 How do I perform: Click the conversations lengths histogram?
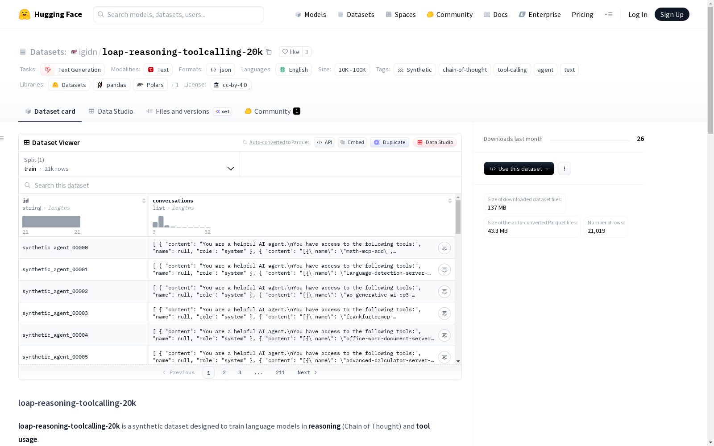(182, 222)
